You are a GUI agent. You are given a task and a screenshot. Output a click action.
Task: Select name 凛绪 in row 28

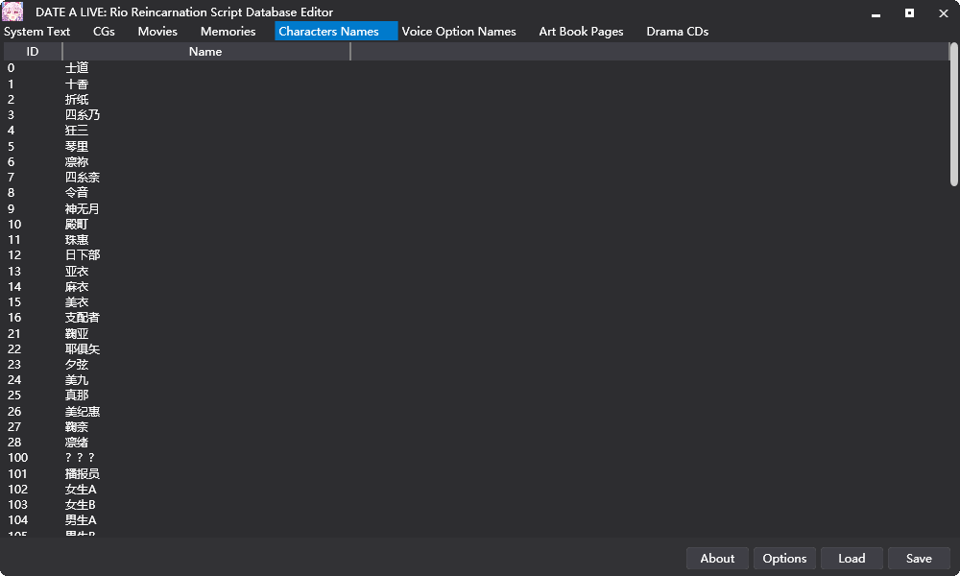click(x=77, y=442)
